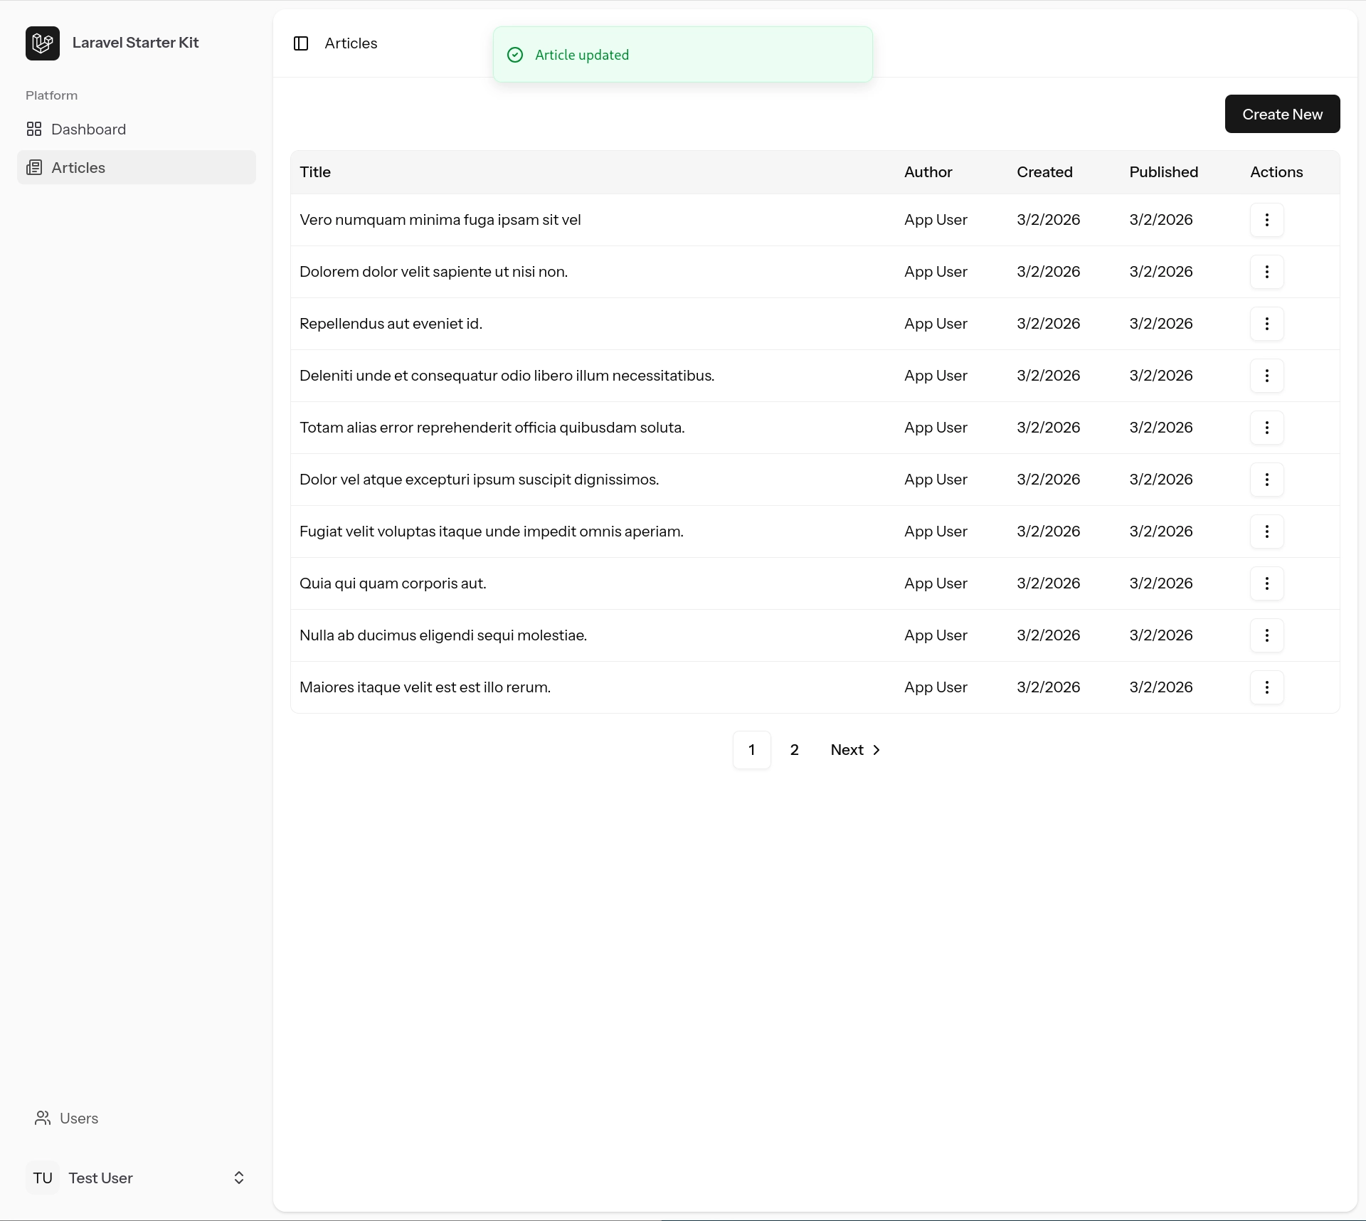This screenshot has width=1366, height=1221.
Task: Dismiss the 'Article updated' notification
Action: (681, 55)
